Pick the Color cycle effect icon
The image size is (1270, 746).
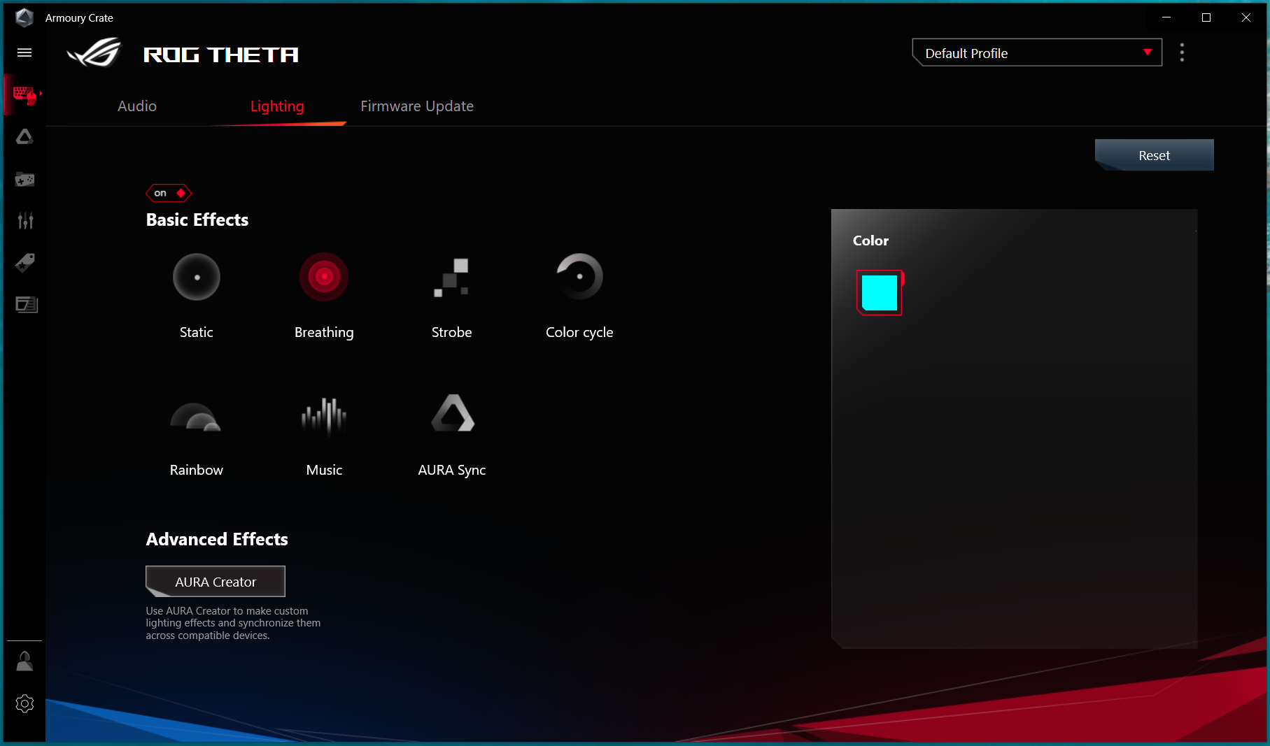coord(579,277)
